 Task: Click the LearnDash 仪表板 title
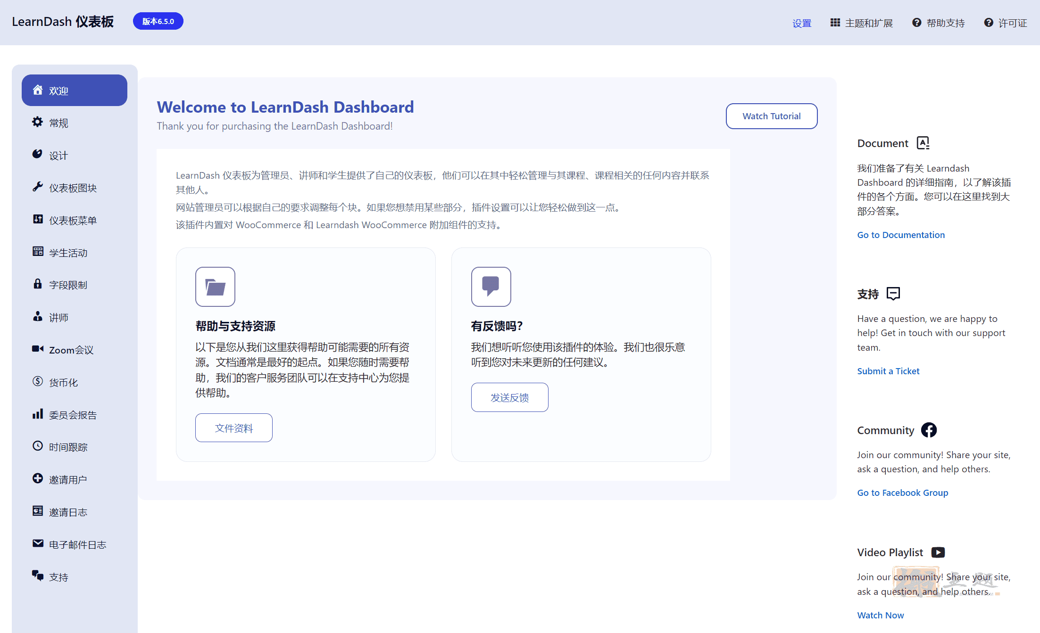tap(63, 22)
